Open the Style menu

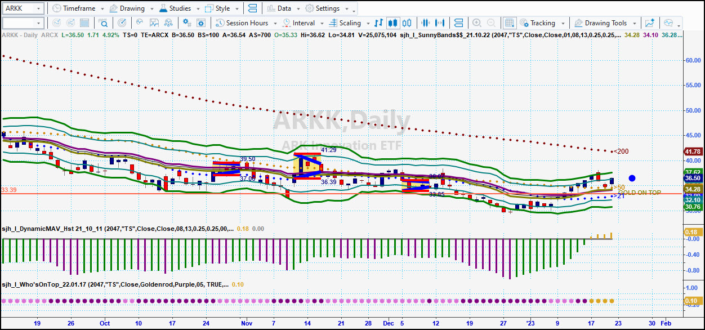221,8
